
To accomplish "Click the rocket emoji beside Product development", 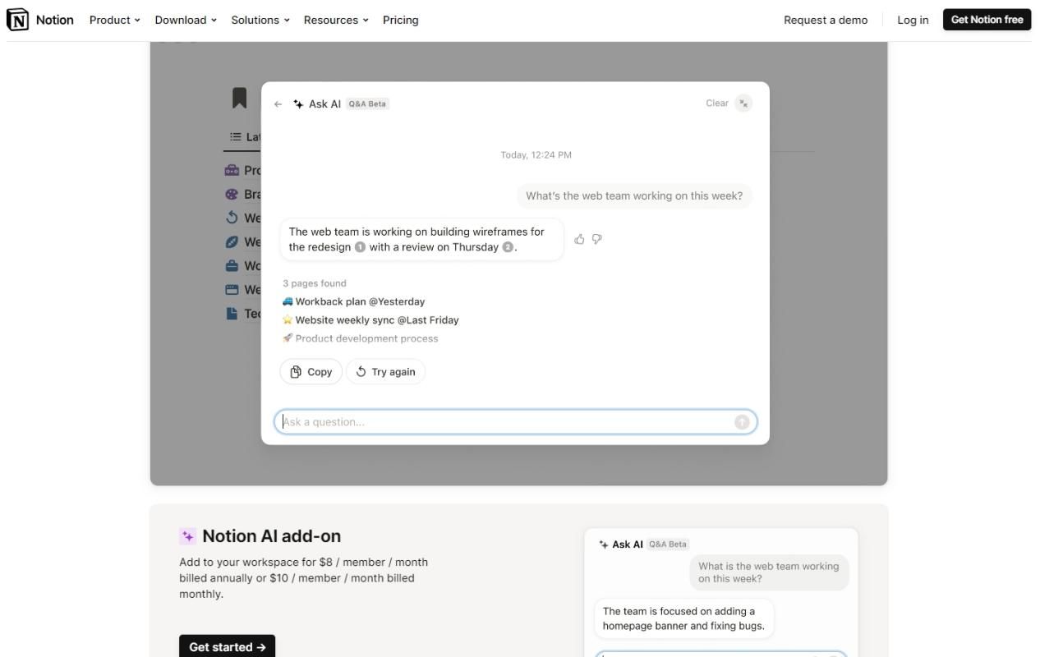I will (x=288, y=338).
